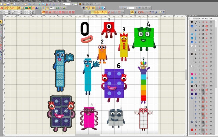This screenshot has height=137, width=218.
Task: Click the magnifier zoom tool icon
Action: tap(122, 8)
